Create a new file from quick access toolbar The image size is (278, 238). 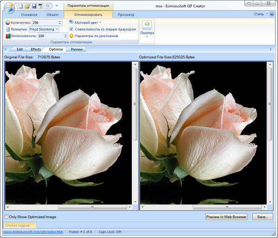(x=21, y=6)
